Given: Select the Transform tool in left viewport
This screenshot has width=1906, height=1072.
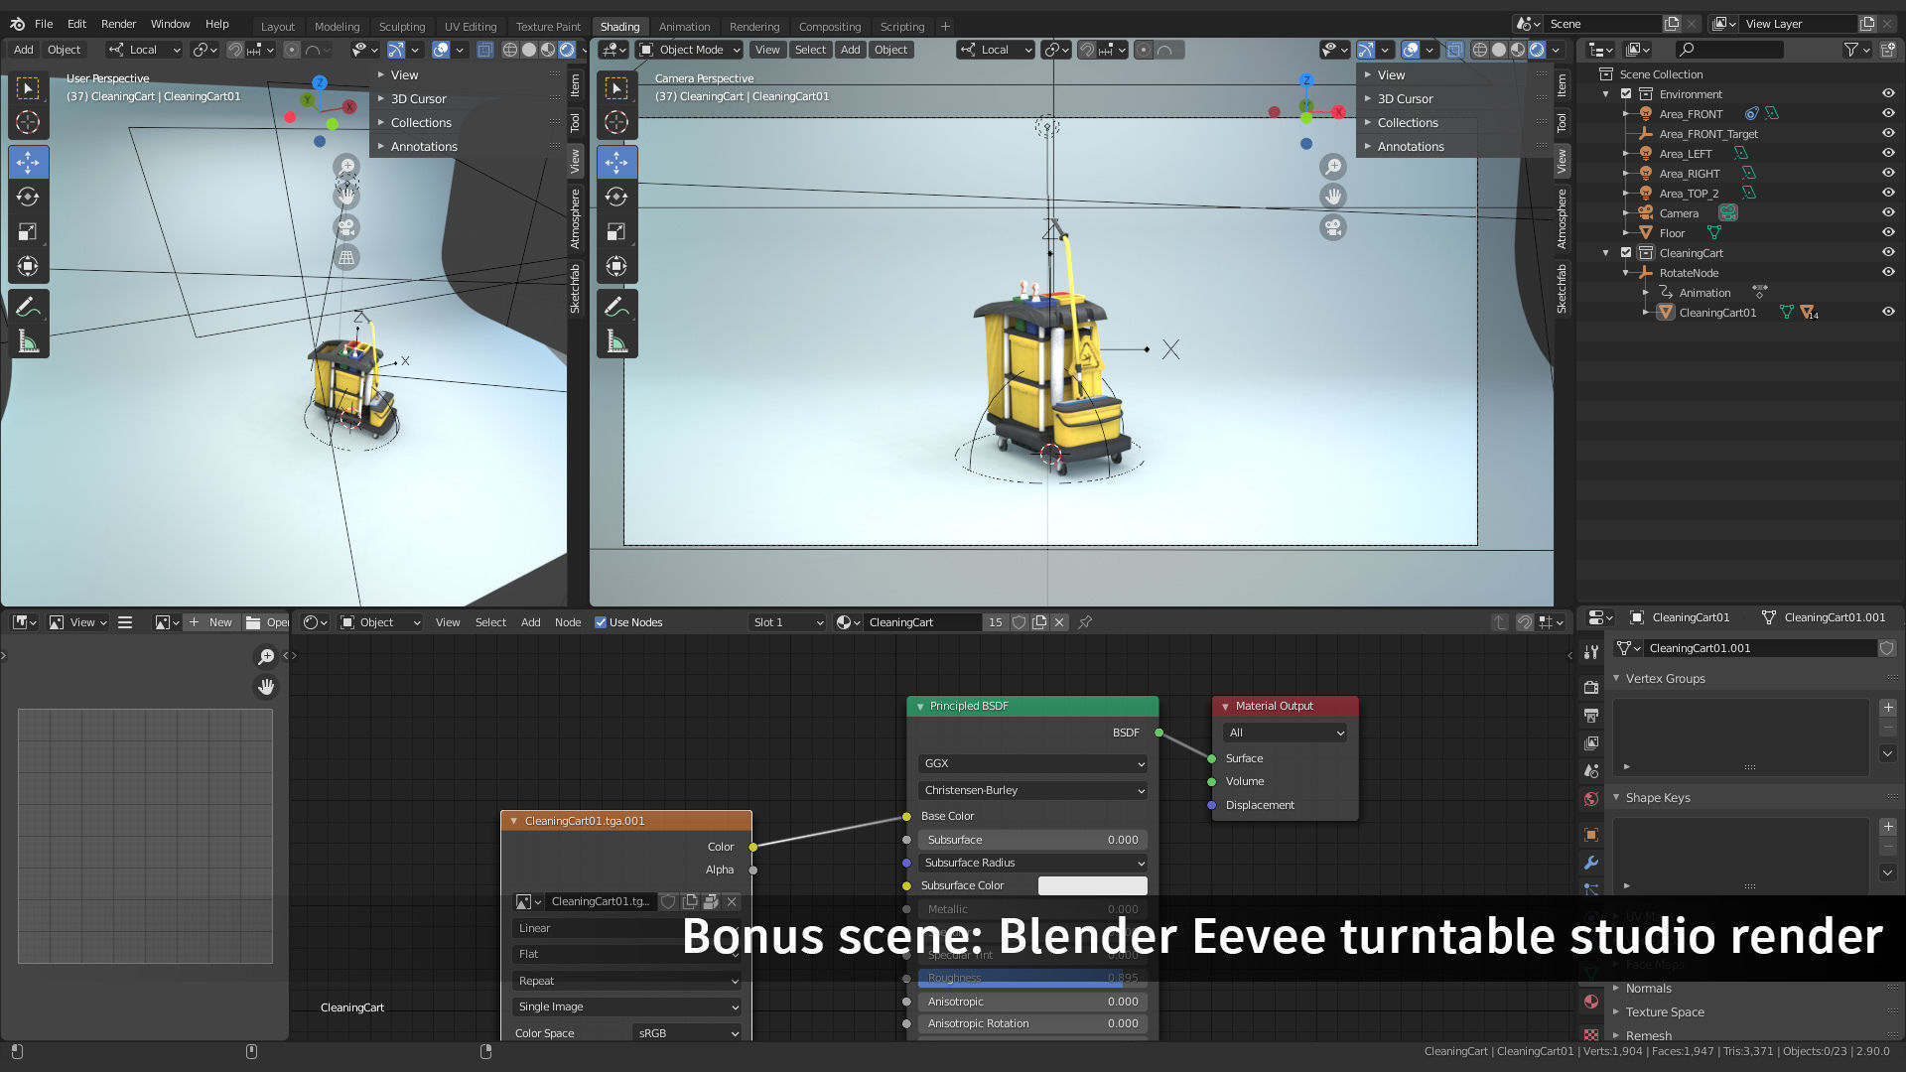Looking at the screenshot, I should [28, 266].
